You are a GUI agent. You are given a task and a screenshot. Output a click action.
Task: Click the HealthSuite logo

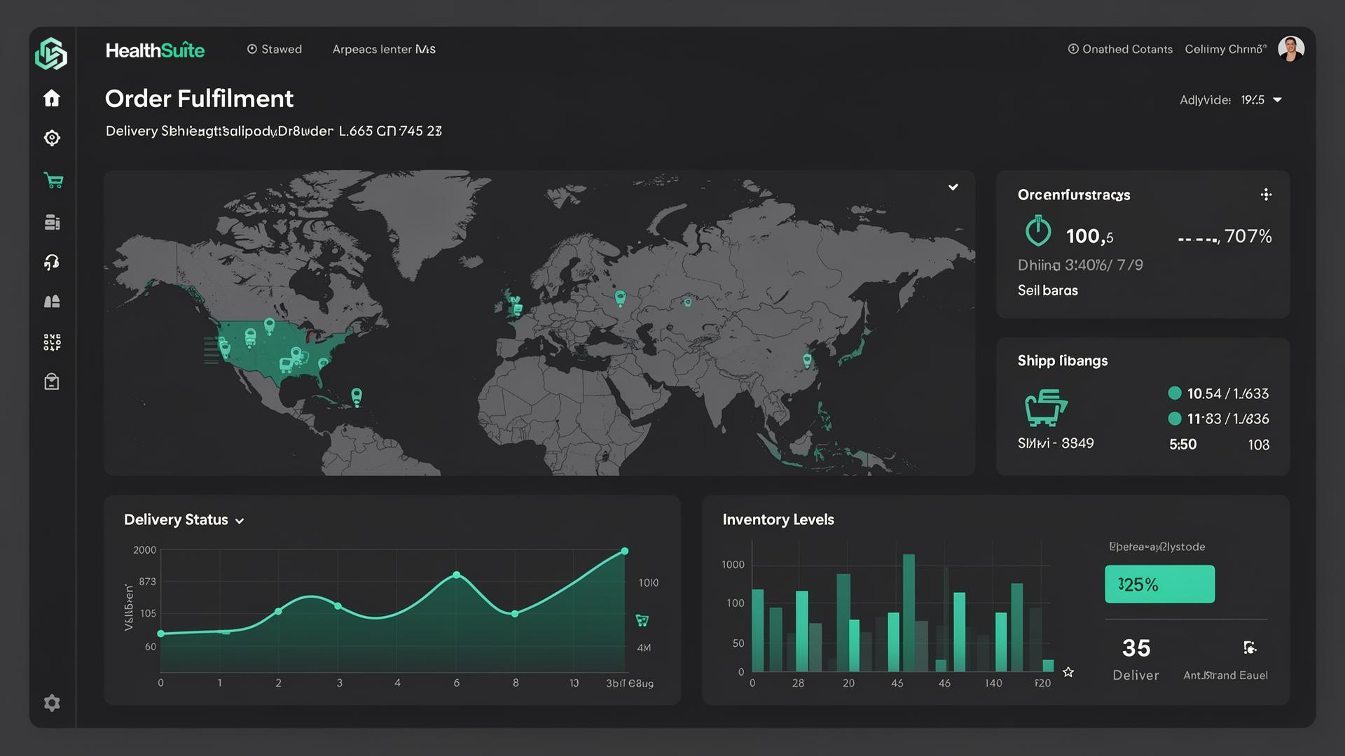coord(156,50)
